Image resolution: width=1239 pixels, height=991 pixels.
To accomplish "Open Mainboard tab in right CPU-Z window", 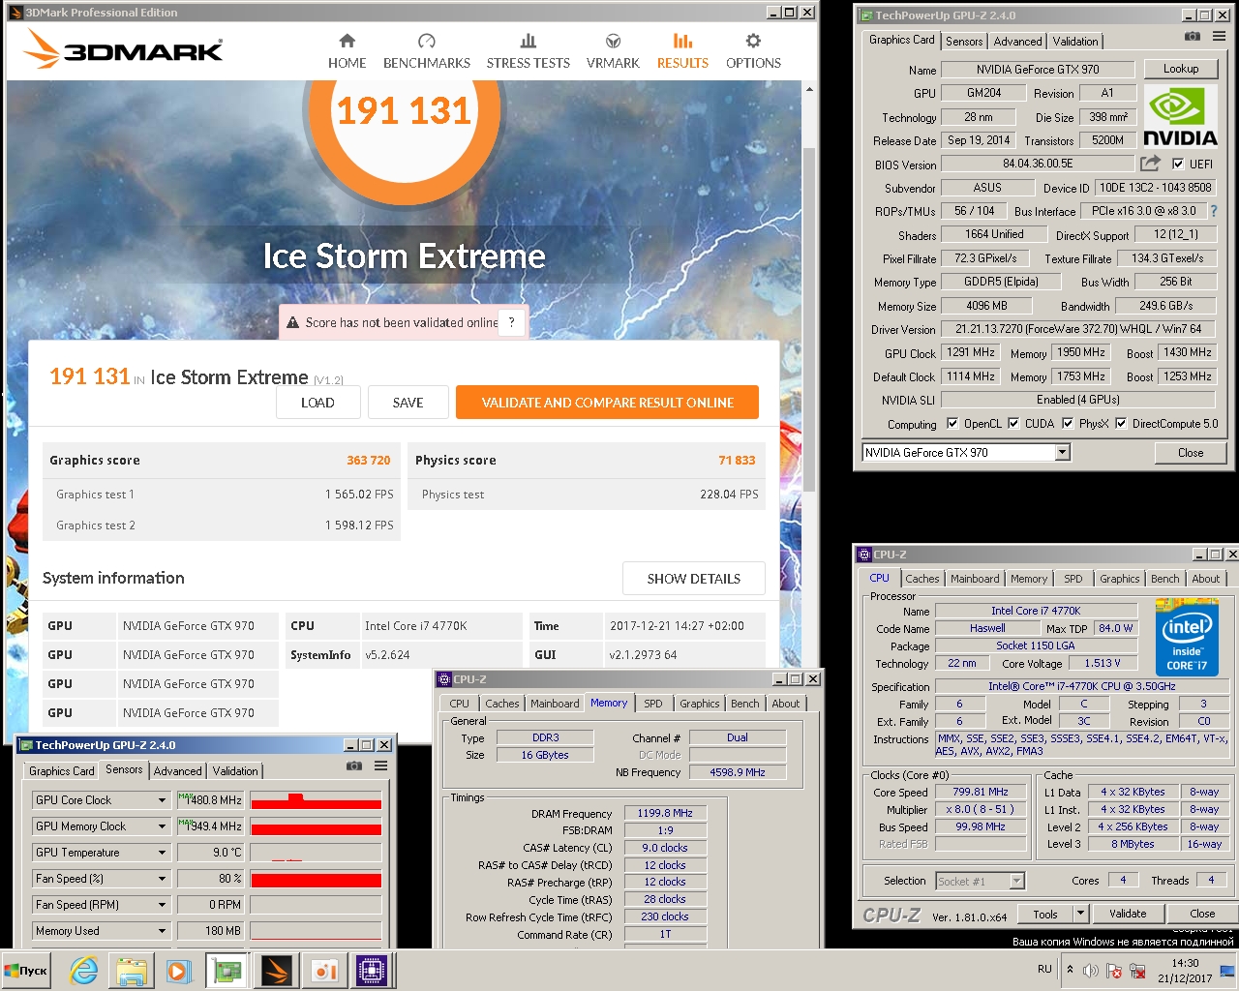I will [x=975, y=579].
